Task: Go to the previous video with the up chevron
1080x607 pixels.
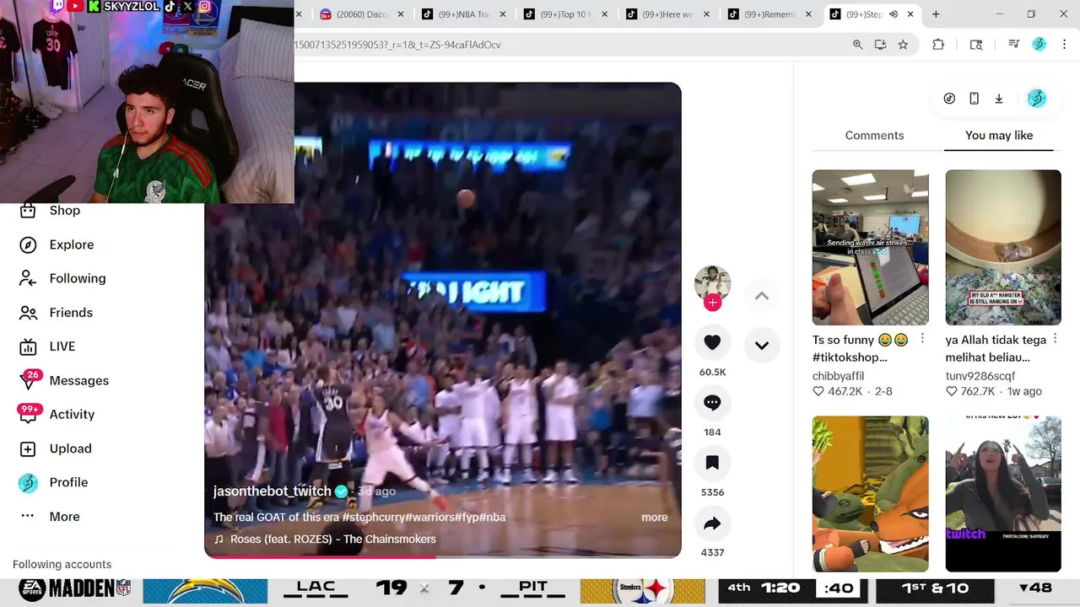Action: click(x=761, y=295)
